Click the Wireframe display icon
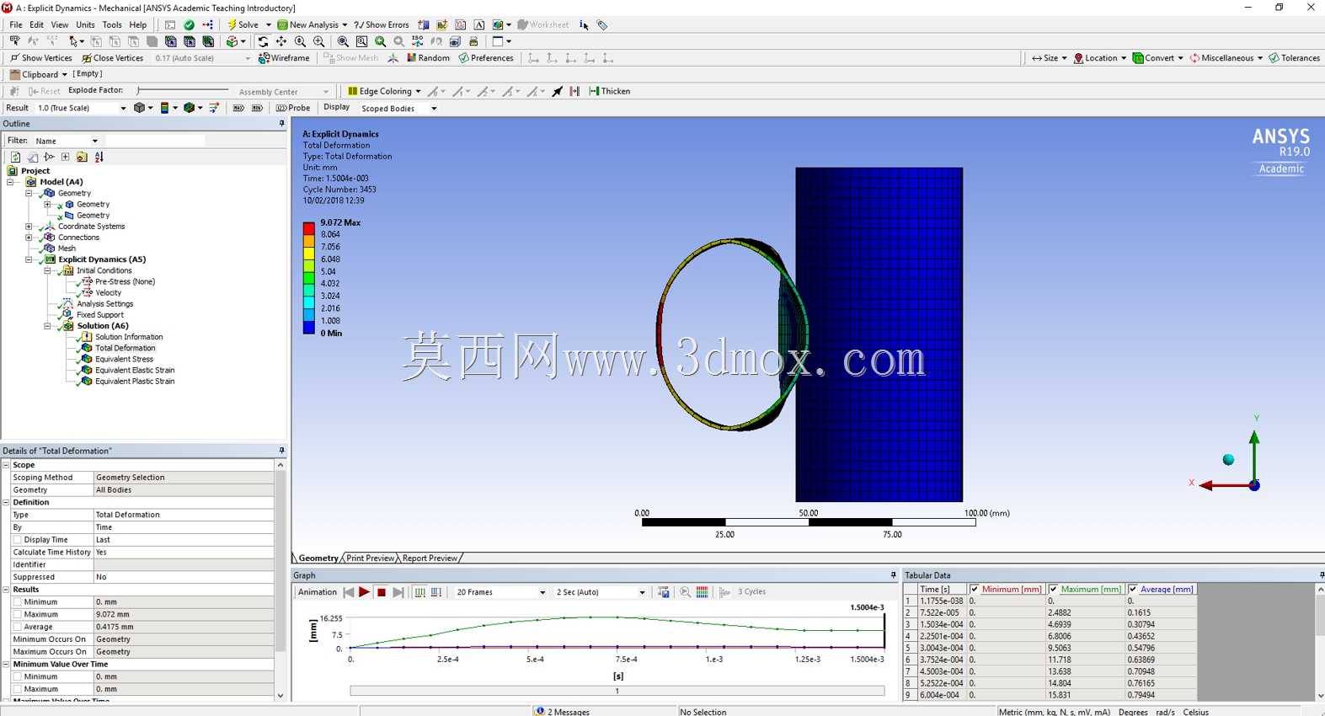 coord(284,58)
